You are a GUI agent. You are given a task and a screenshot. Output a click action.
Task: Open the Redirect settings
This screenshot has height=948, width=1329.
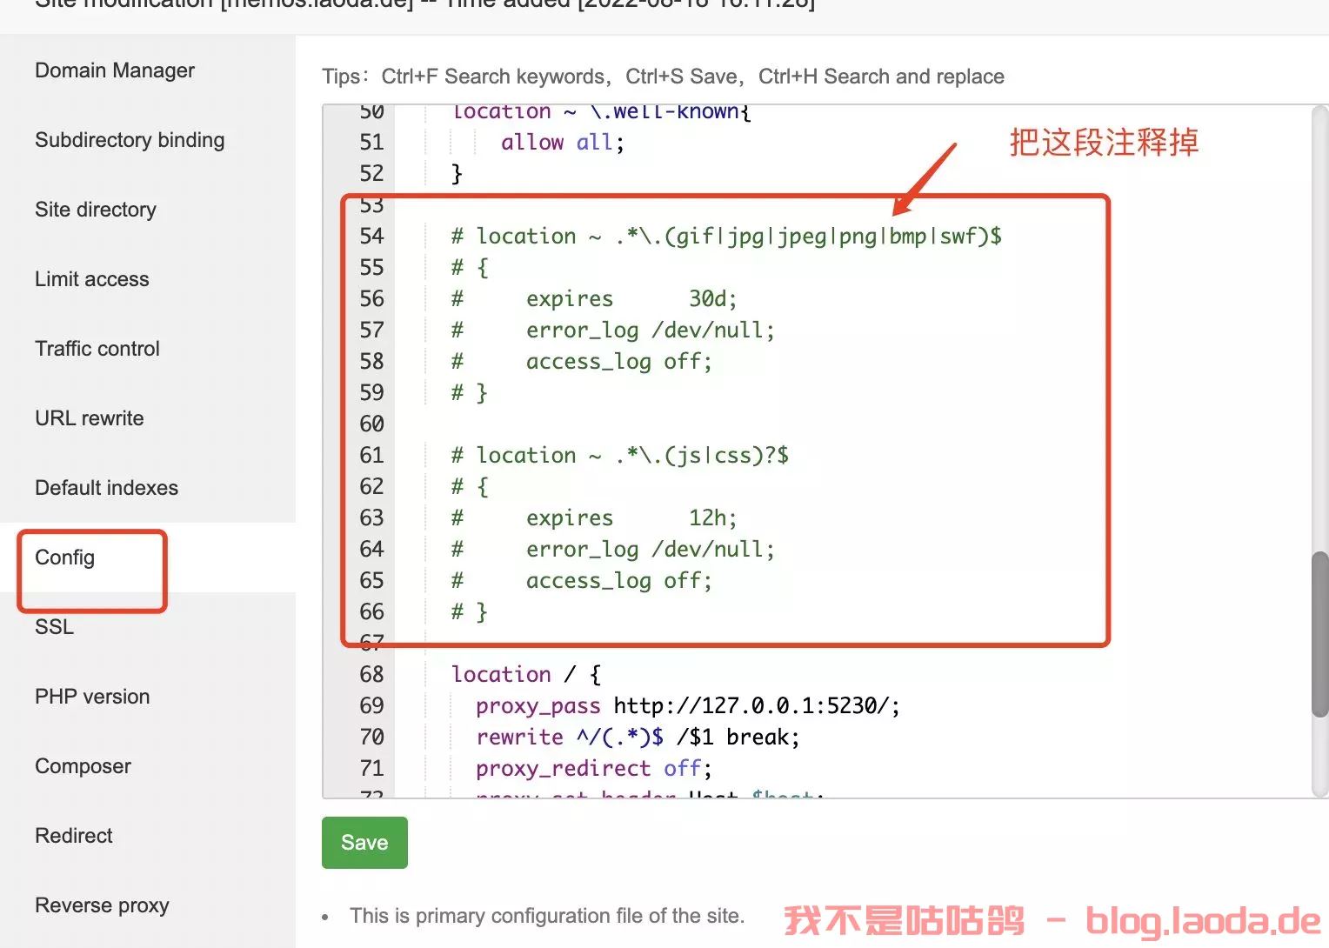74,836
